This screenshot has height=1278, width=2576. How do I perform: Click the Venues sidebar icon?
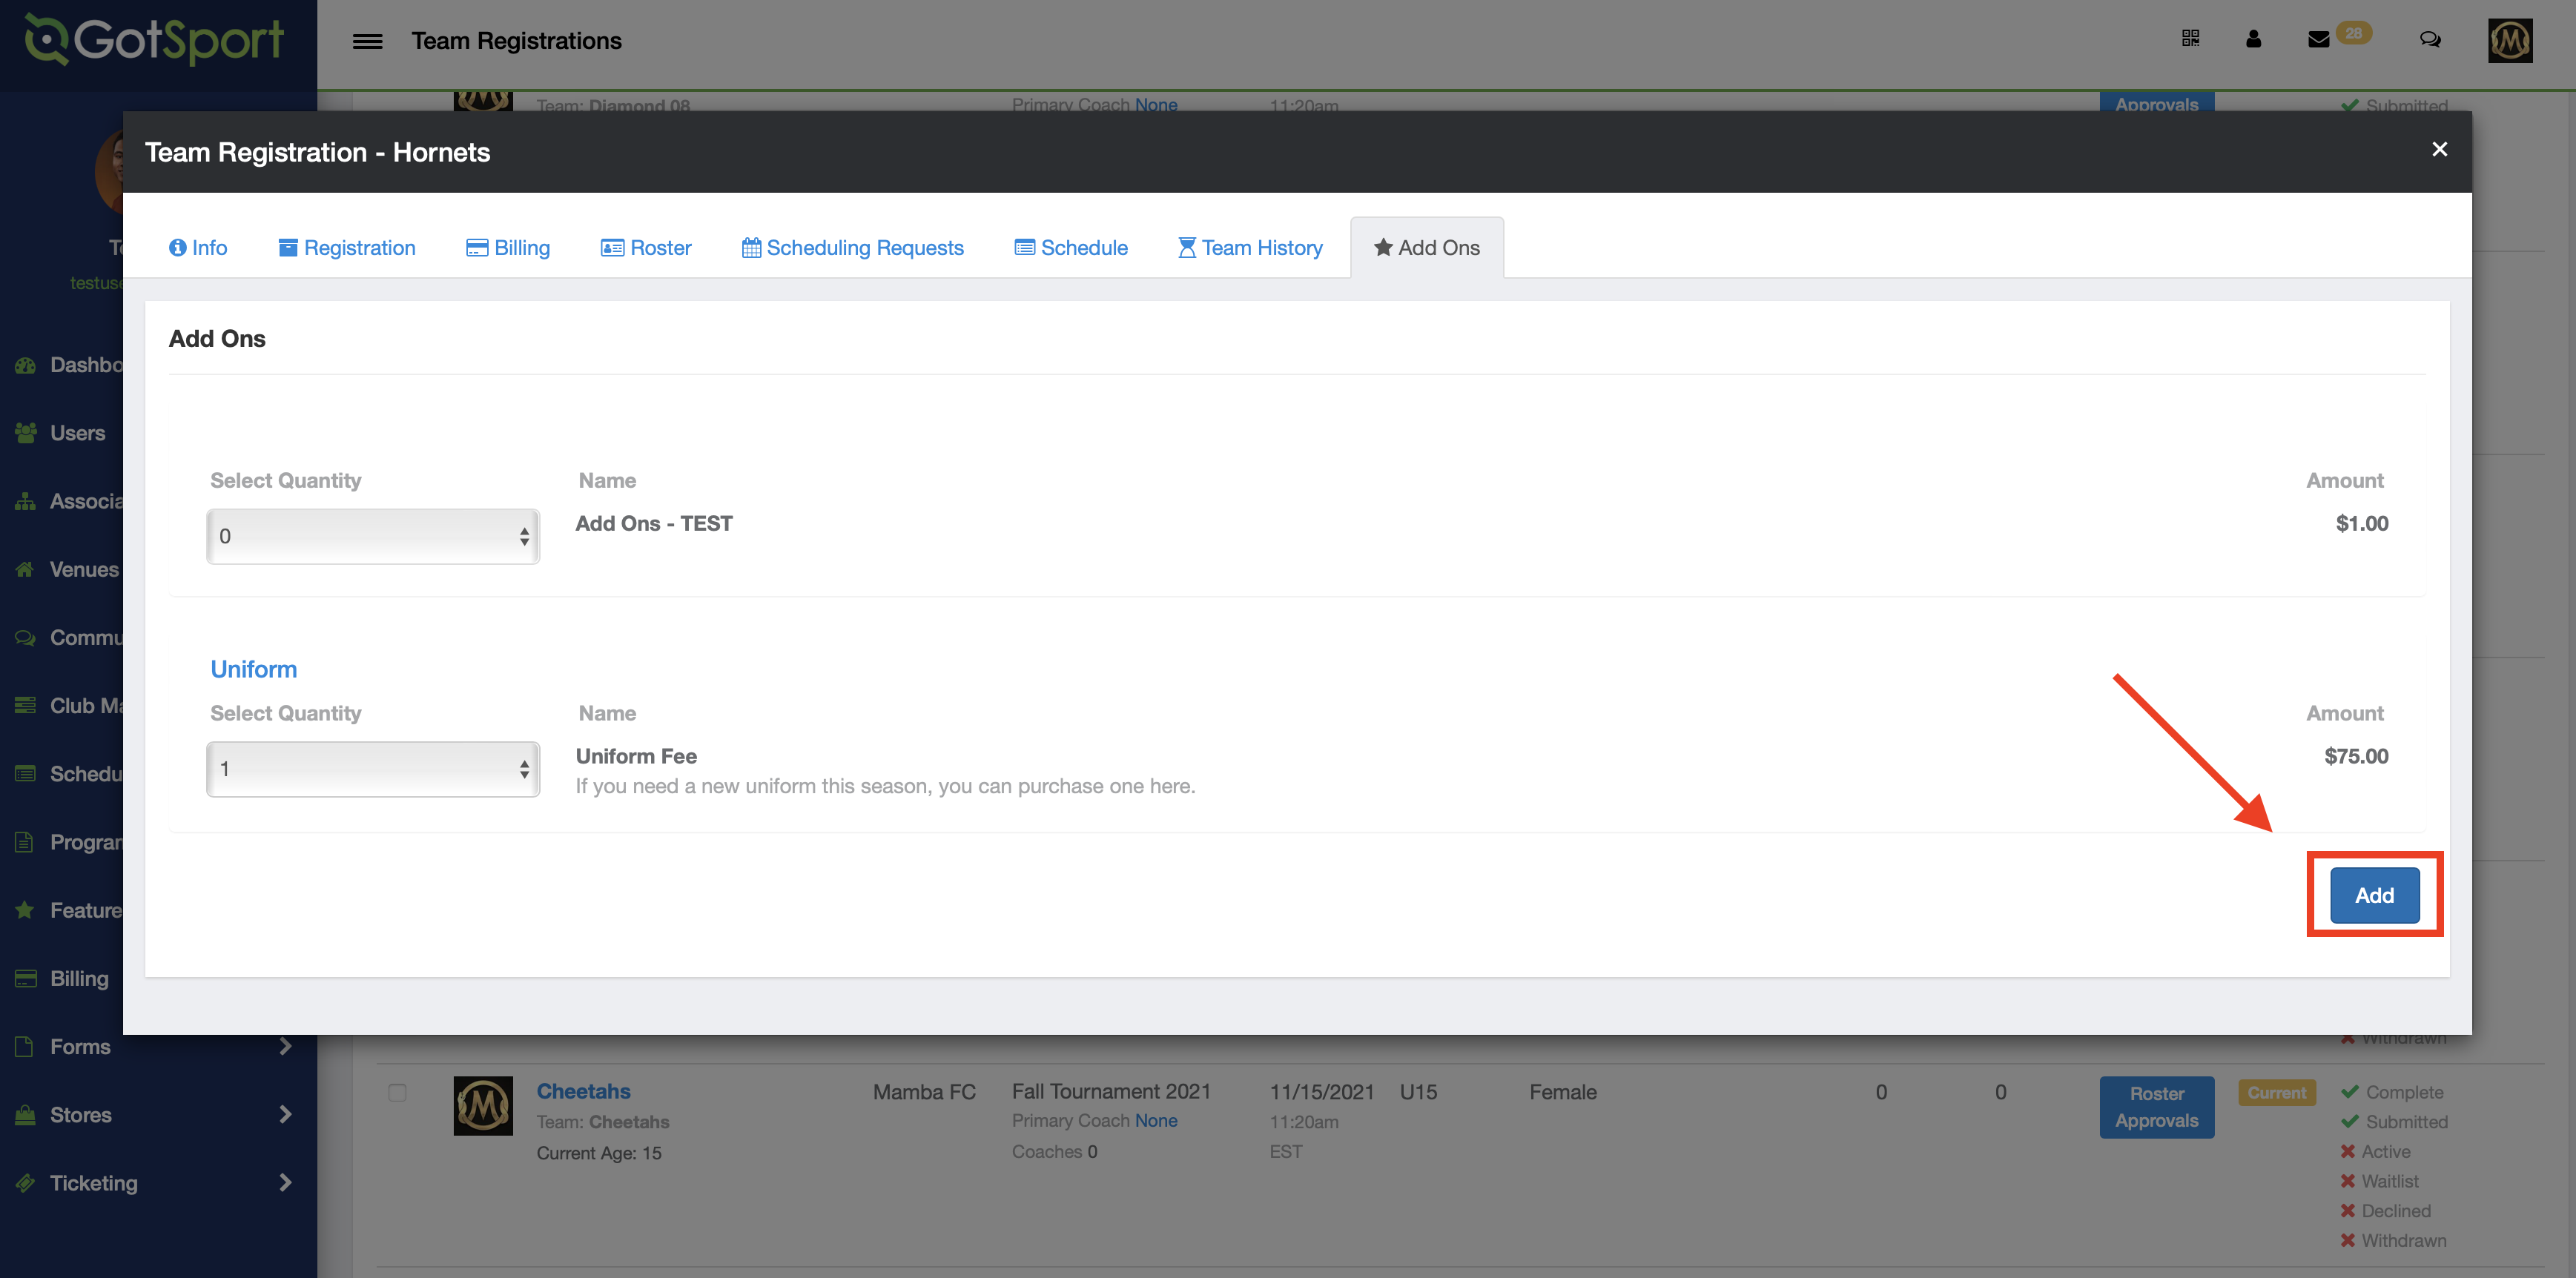(25, 569)
